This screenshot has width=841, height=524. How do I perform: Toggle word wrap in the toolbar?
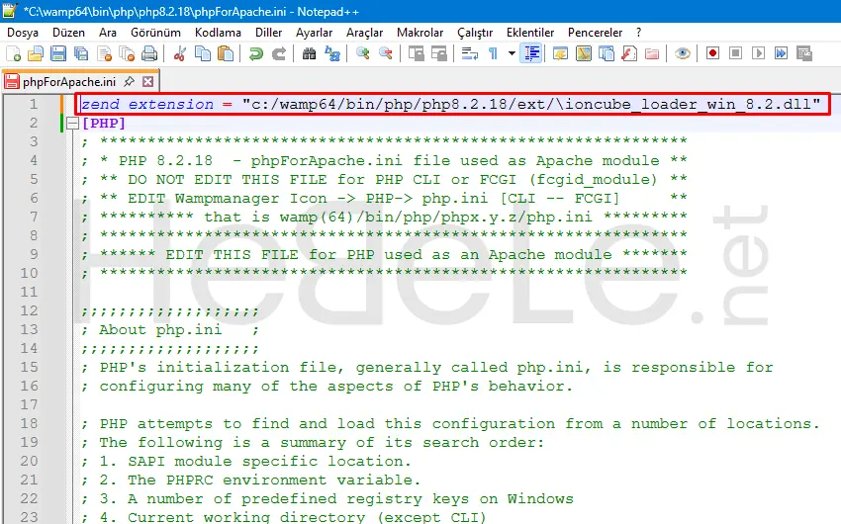pyautogui.click(x=469, y=53)
